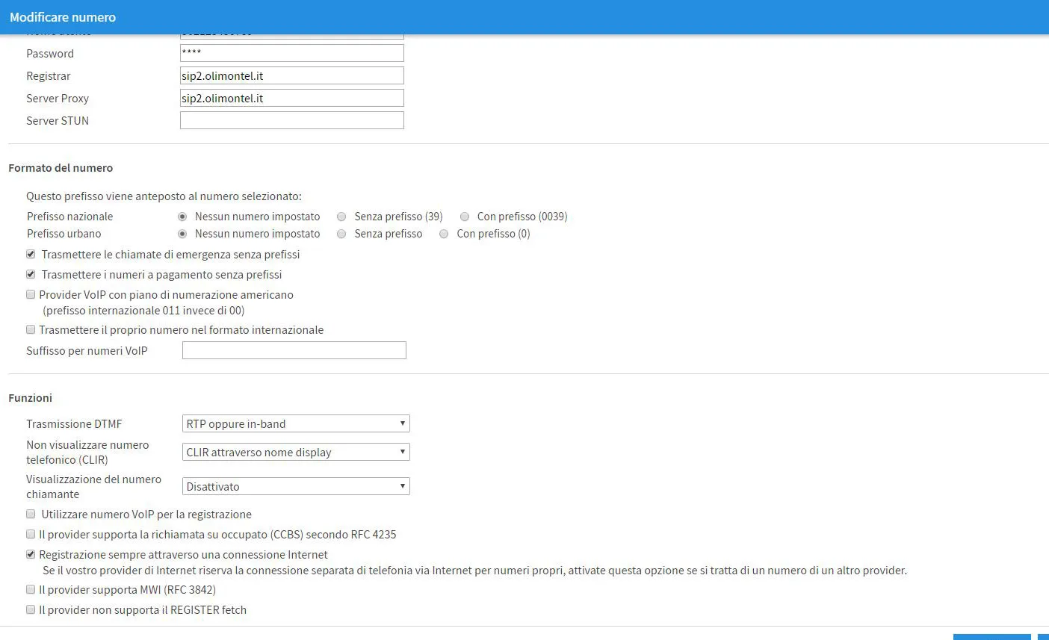Open 'Visualizzazione del numero chiamante' dropdown
This screenshot has height=640, width=1049.
[x=296, y=486]
